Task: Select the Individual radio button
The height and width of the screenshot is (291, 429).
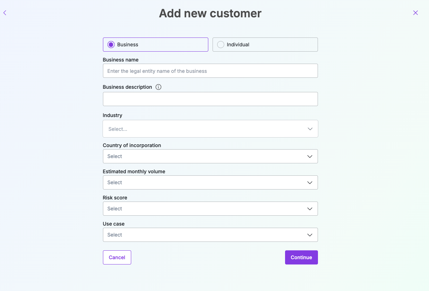Action: pos(221,45)
